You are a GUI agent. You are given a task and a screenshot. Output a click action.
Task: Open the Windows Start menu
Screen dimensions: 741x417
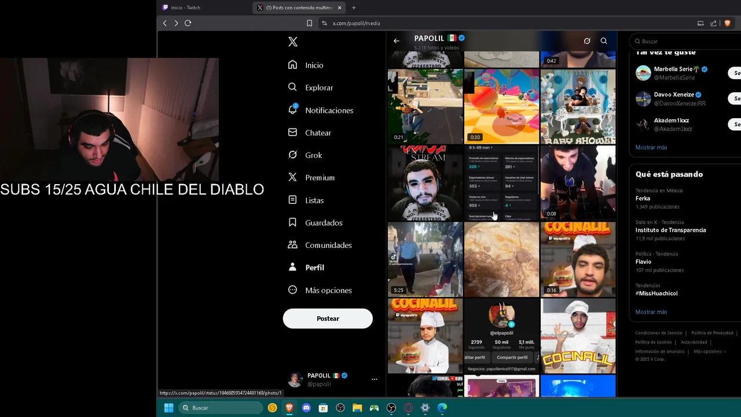coord(168,408)
